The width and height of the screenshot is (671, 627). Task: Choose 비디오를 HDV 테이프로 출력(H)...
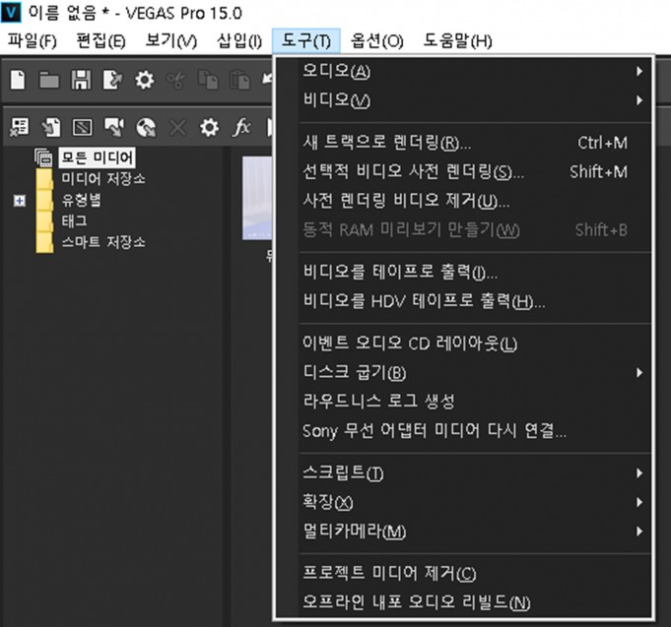click(x=475, y=301)
